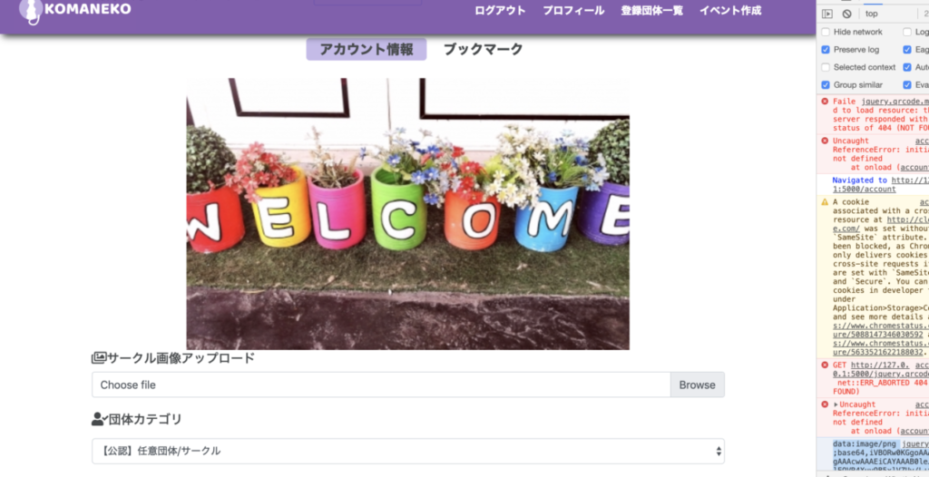Toggle the Log XMLHttpRequests checkbox
This screenshot has width=929, height=477.
(907, 32)
